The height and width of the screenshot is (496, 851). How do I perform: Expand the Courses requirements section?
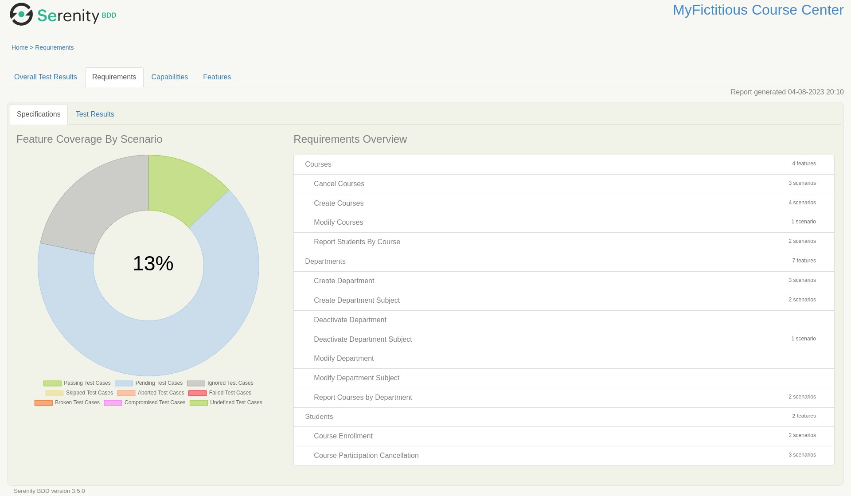pyautogui.click(x=318, y=164)
